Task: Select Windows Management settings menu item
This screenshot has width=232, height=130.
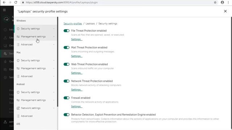Action: click(x=36, y=36)
